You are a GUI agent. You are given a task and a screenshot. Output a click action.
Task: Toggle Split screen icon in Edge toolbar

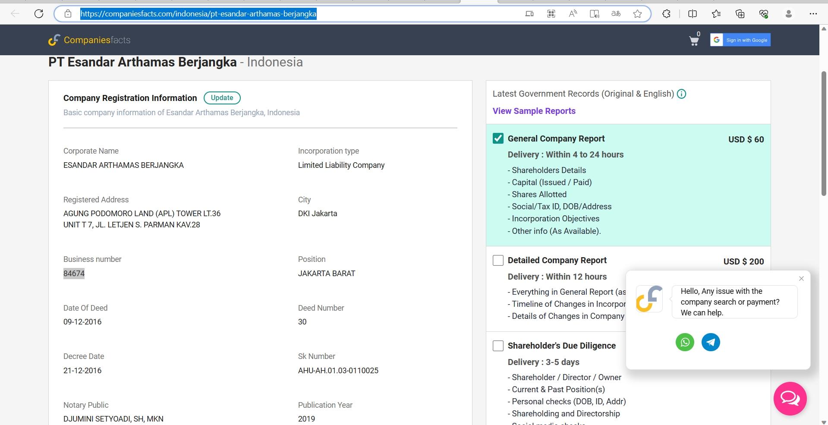click(x=693, y=14)
